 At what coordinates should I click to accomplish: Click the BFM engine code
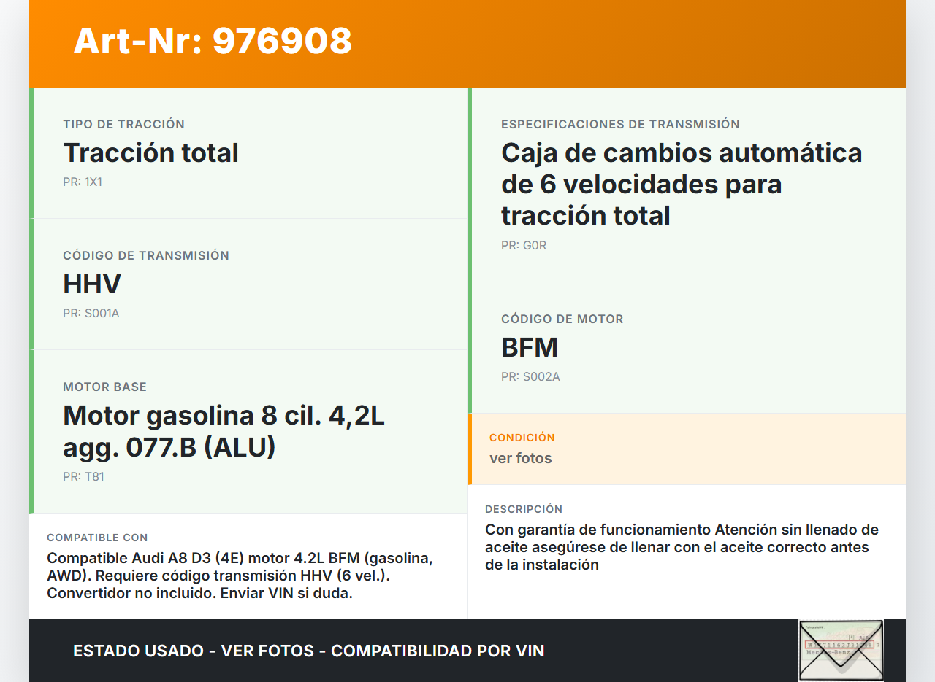click(529, 348)
